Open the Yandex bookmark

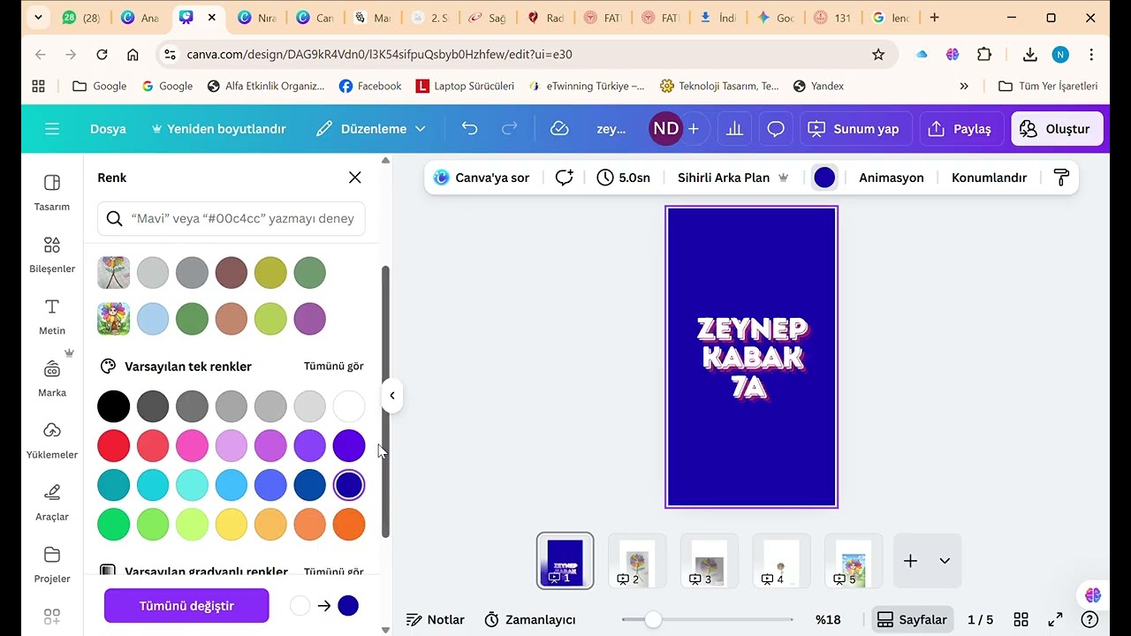click(818, 86)
